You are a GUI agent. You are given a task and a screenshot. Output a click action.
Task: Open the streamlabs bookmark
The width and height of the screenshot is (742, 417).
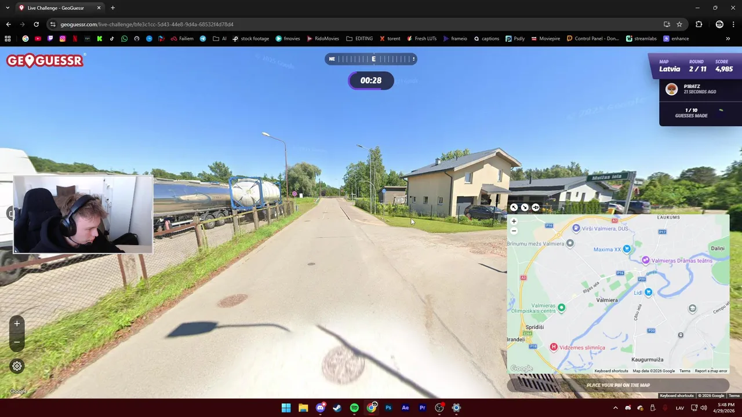pyautogui.click(x=641, y=39)
